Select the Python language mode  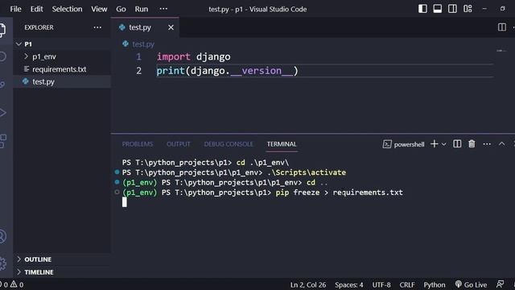pyautogui.click(x=435, y=284)
